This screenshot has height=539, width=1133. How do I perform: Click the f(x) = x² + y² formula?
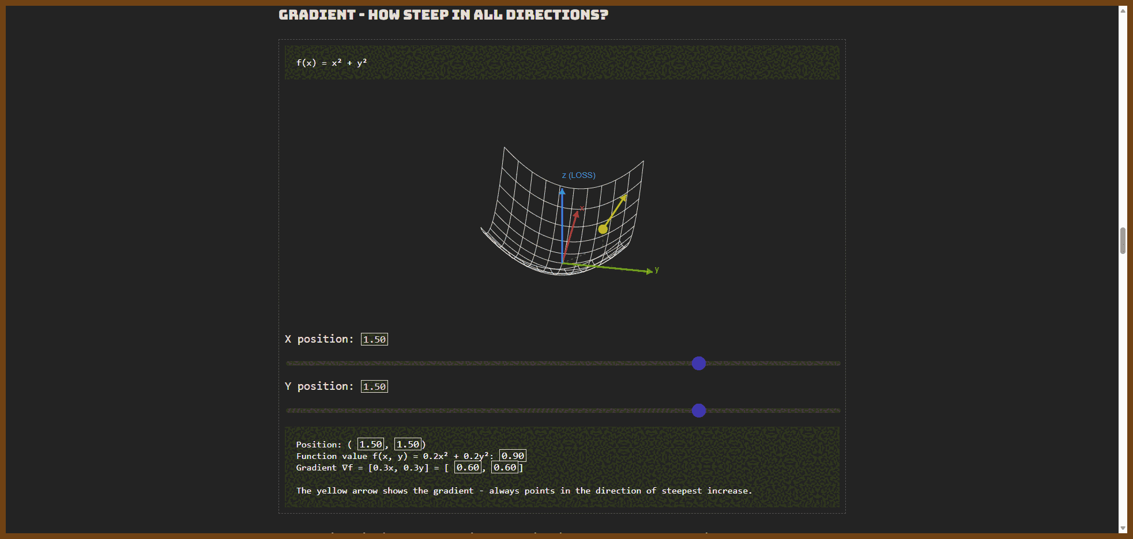tap(332, 63)
